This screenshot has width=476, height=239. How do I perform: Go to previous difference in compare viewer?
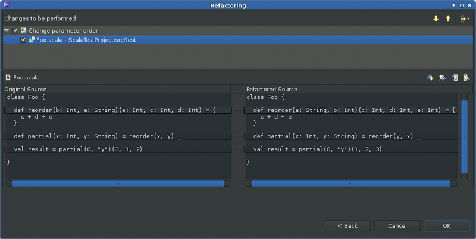441,77
